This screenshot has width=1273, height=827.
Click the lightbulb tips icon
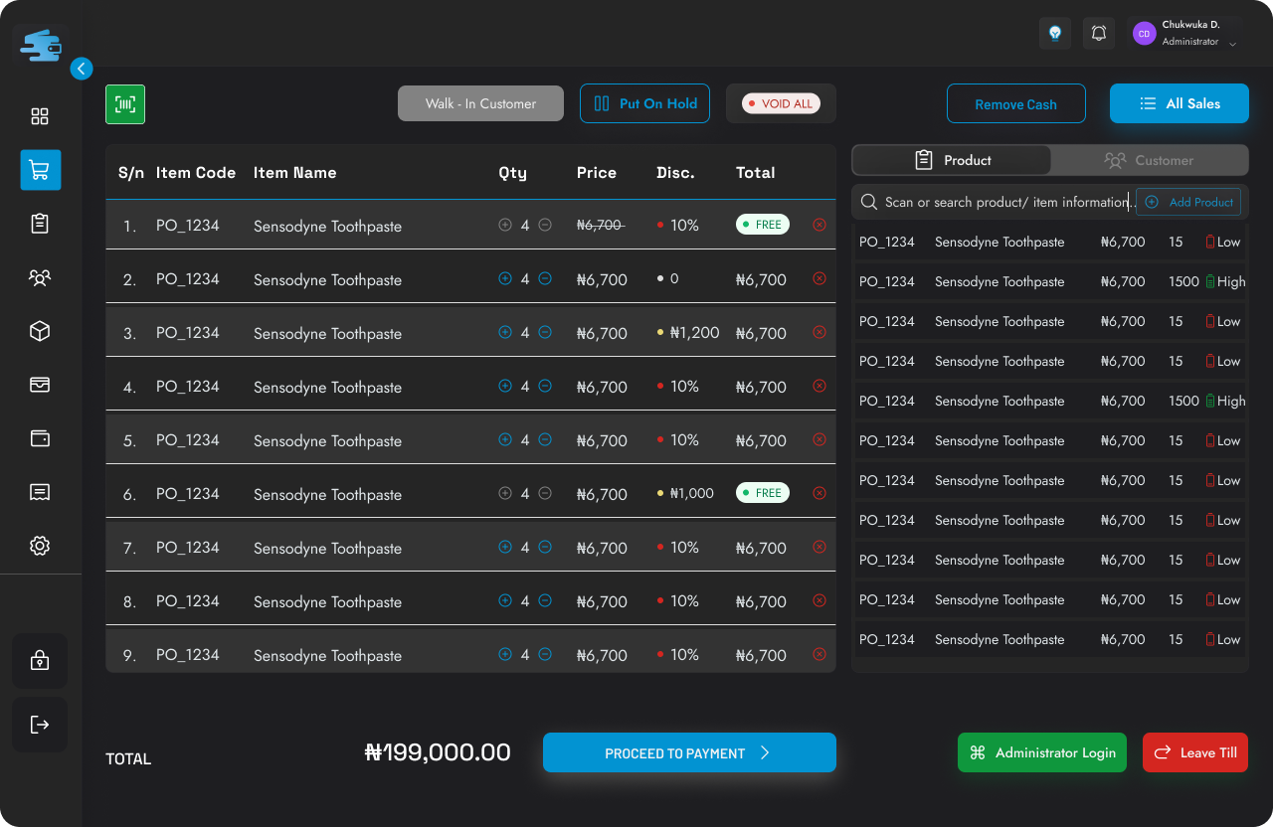point(1055,33)
